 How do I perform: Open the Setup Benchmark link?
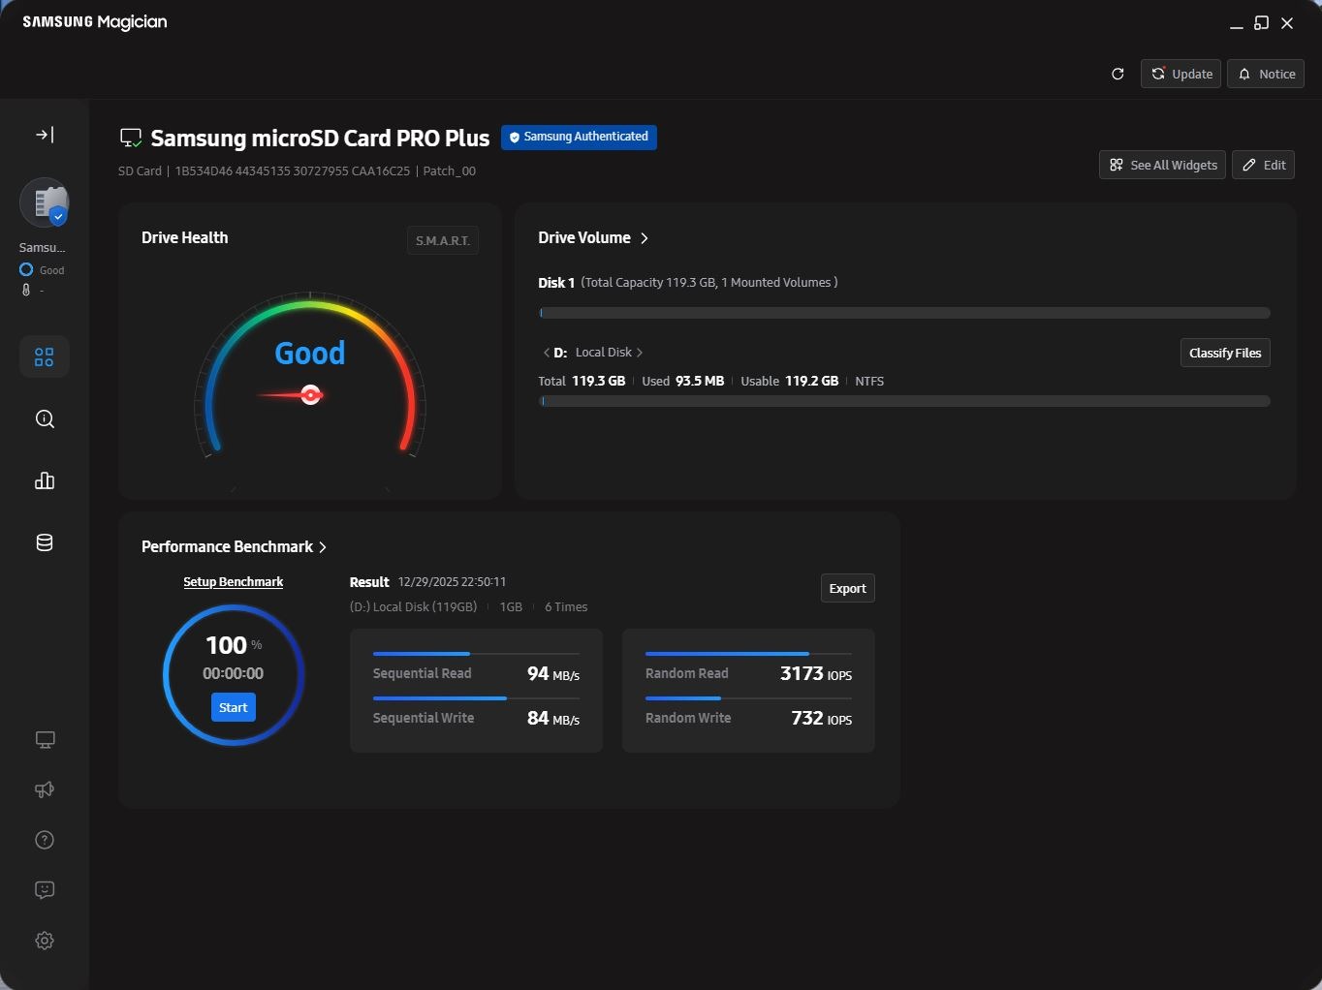pos(234,582)
